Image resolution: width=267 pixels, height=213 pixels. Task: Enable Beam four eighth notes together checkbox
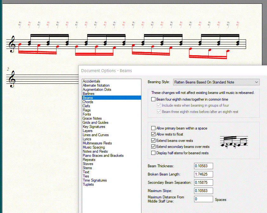click(x=153, y=100)
